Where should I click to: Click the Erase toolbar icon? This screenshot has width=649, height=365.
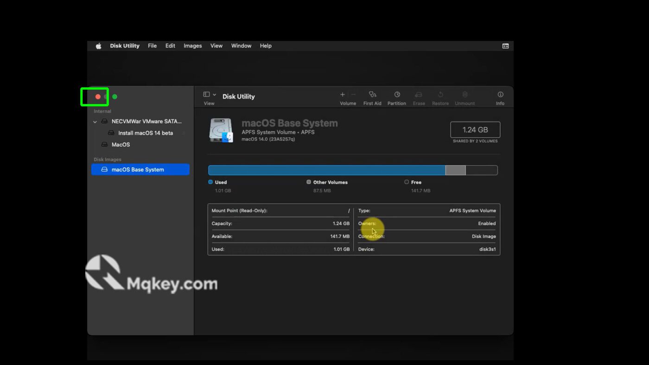point(419,94)
